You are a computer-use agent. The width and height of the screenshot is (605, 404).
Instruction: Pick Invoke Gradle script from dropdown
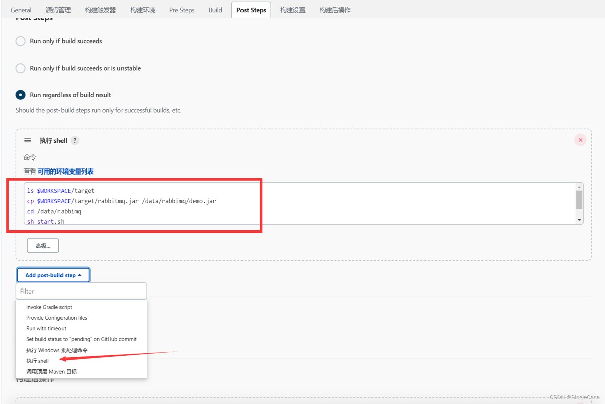(x=49, y=307)
